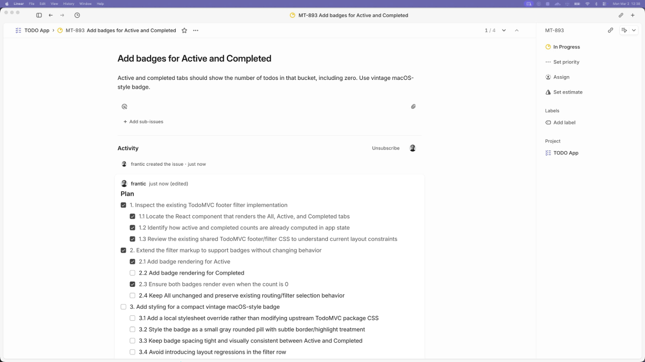
Task: Open the History menu in the menu bar
Action: click(x=68, y=4)
